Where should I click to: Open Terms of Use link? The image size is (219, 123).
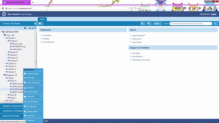[136, 39]
